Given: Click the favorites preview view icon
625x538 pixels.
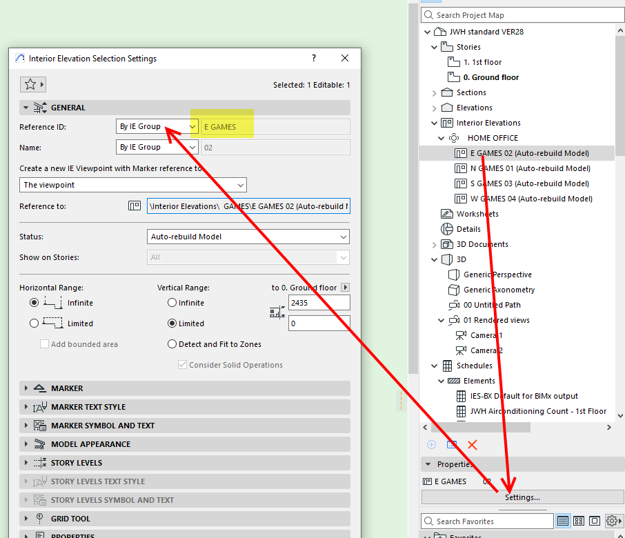Looking at the screenshot, I should (595, 521).
